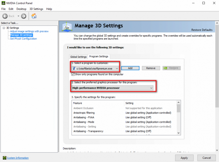Screen dimensions: 219x162
Task: Switch to the Global Settings tab
Action: pos(78,57)
